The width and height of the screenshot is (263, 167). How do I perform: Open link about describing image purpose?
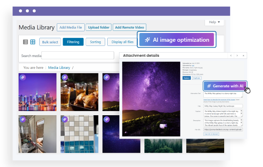[x=219, y=100]
